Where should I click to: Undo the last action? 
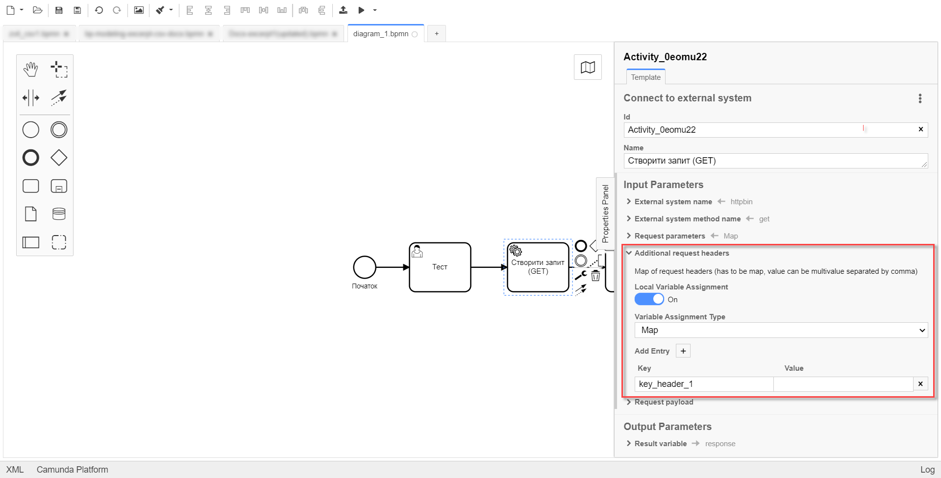coord(99,10)
